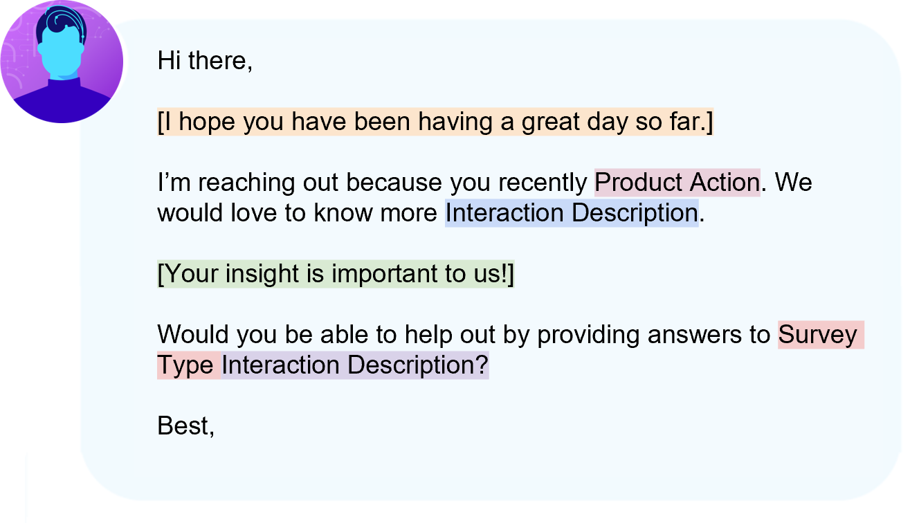Select the pink "Product Action" placeholder

click(x=677, y=183)
